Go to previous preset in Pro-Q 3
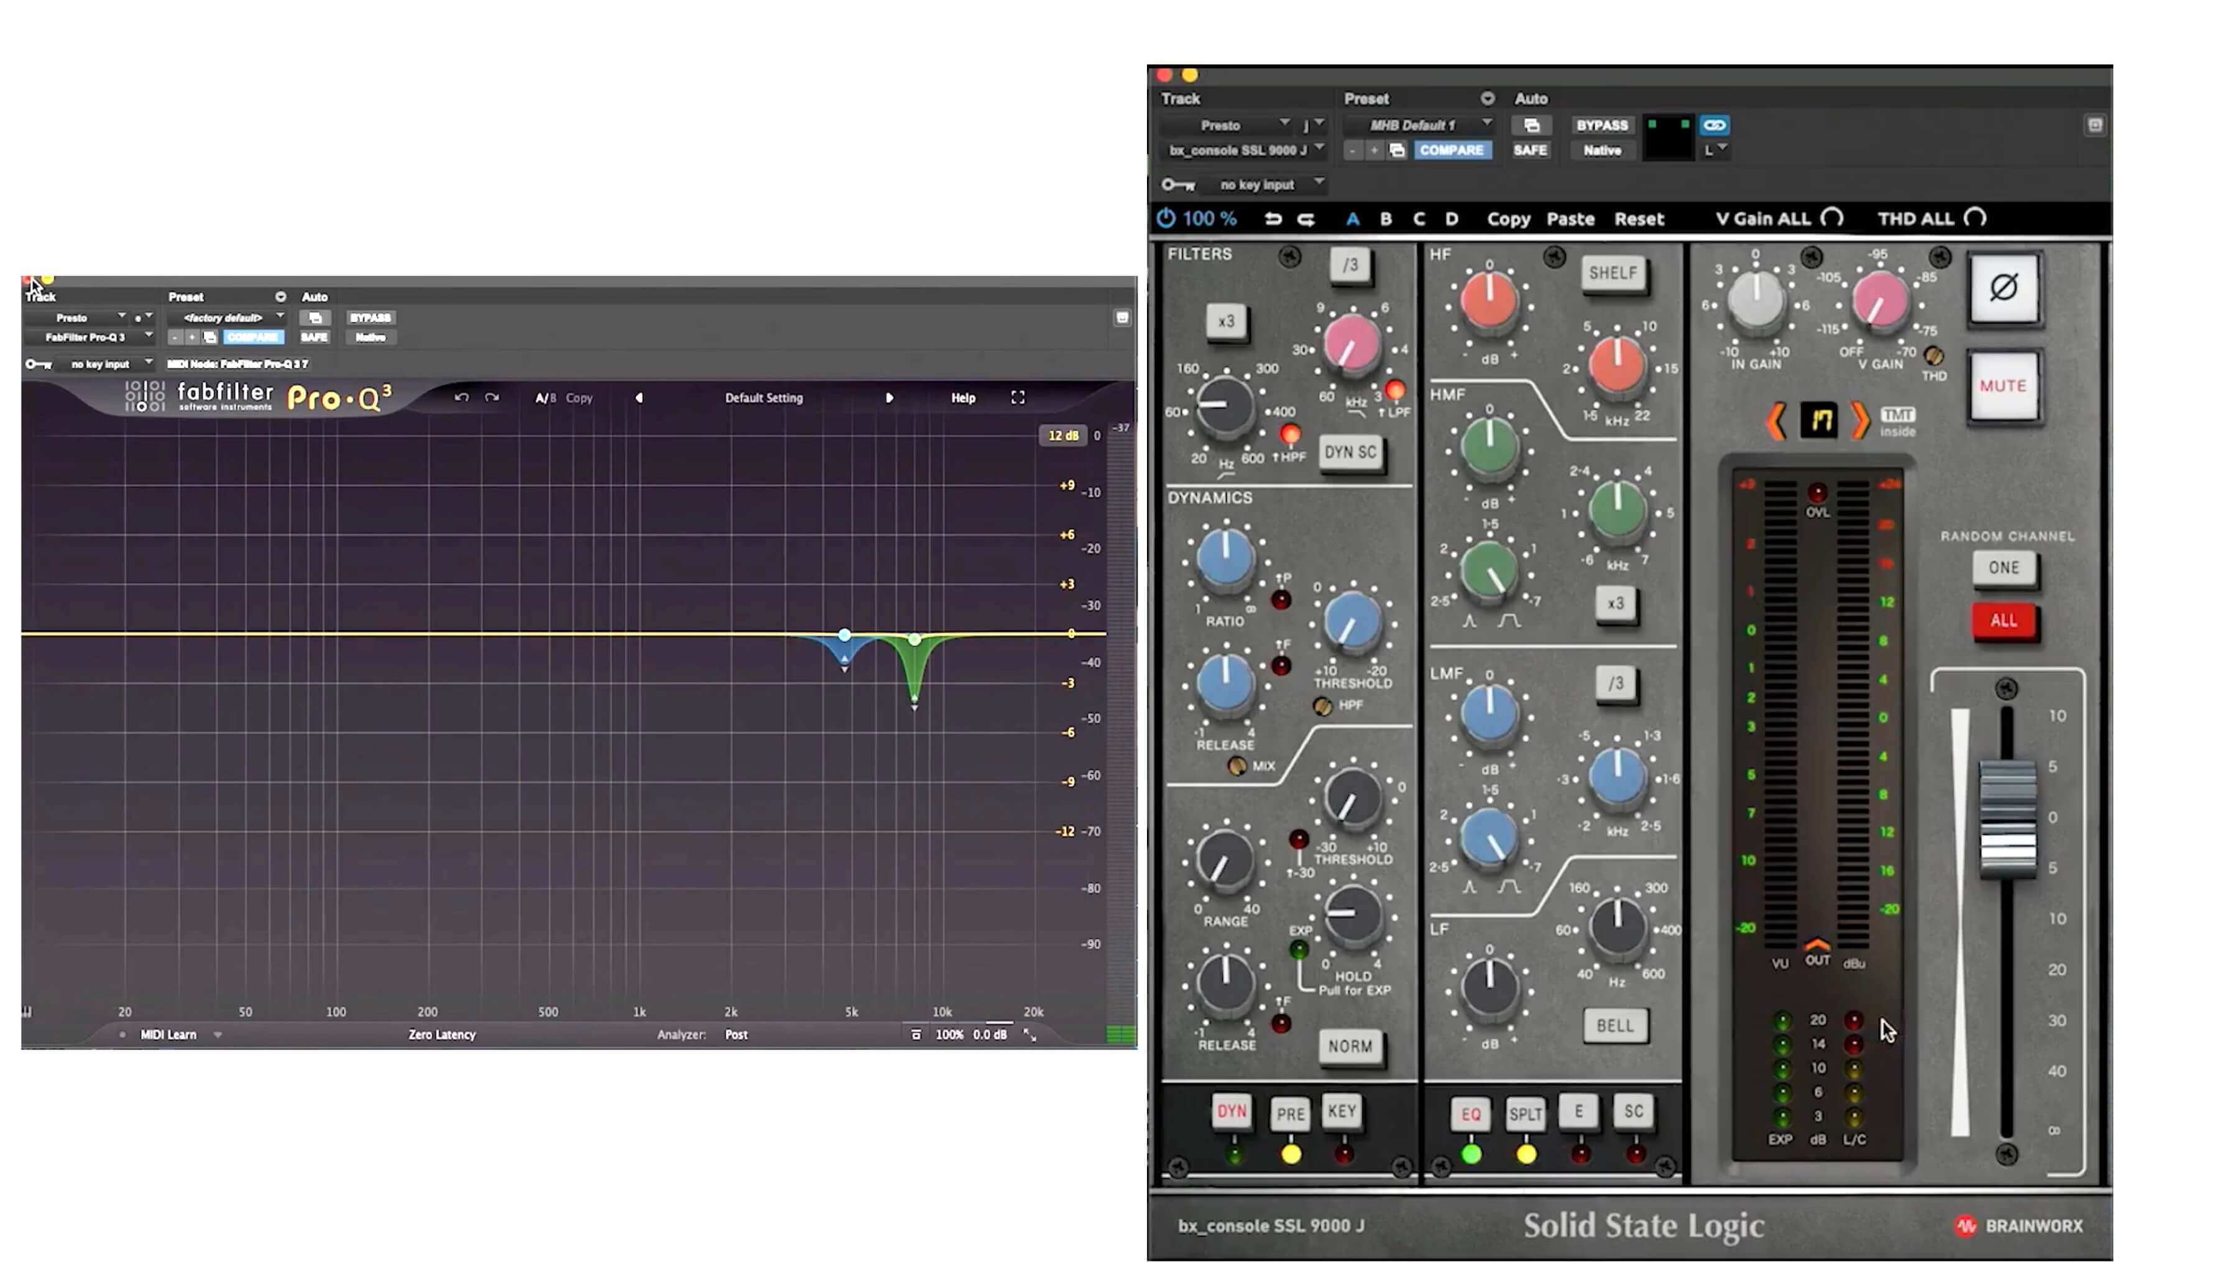Viewport: 2238px width, 1280px height. (639, 398)
